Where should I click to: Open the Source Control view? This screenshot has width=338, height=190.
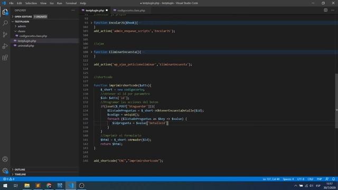point(5,34)
